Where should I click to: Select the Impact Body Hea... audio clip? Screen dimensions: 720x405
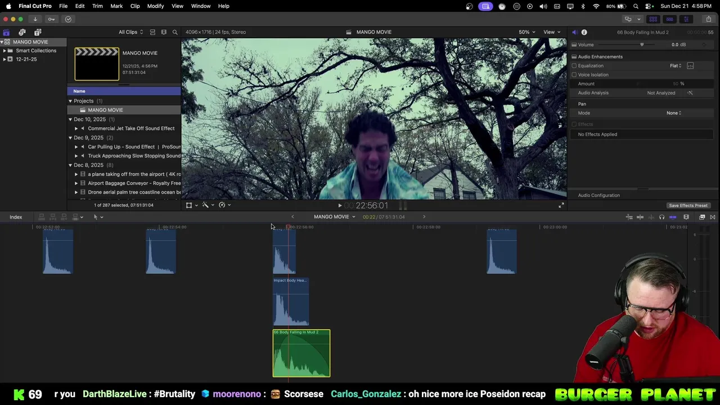pos(291,302)
